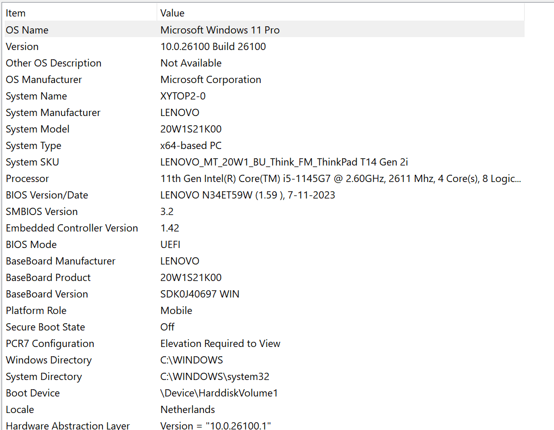Select the BIOS Mode label
The height and width of the screenshot is (430, 554).
click(x=31, y=245)
